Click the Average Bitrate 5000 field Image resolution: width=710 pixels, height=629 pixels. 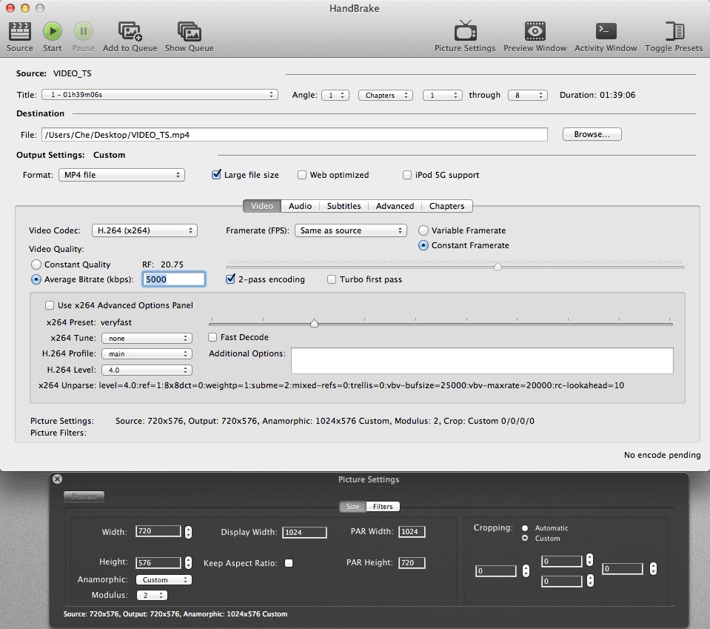174,279
